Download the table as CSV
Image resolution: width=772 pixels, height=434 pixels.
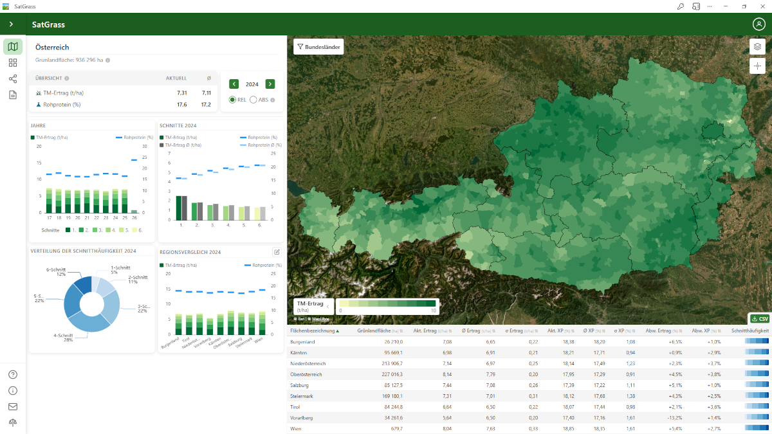(760, 319)
